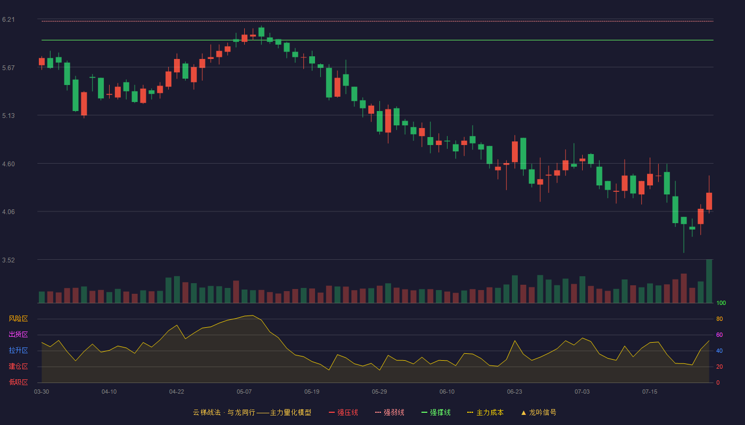
Task: Click the 4.06 price axis label
Action: [x=8, y=212]
